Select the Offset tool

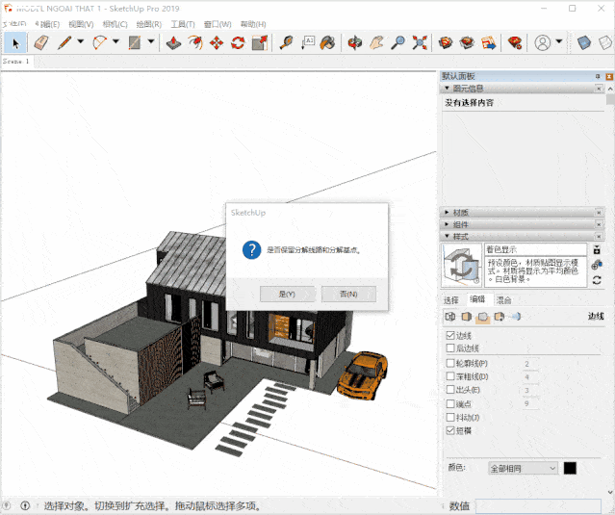[195, 42]
